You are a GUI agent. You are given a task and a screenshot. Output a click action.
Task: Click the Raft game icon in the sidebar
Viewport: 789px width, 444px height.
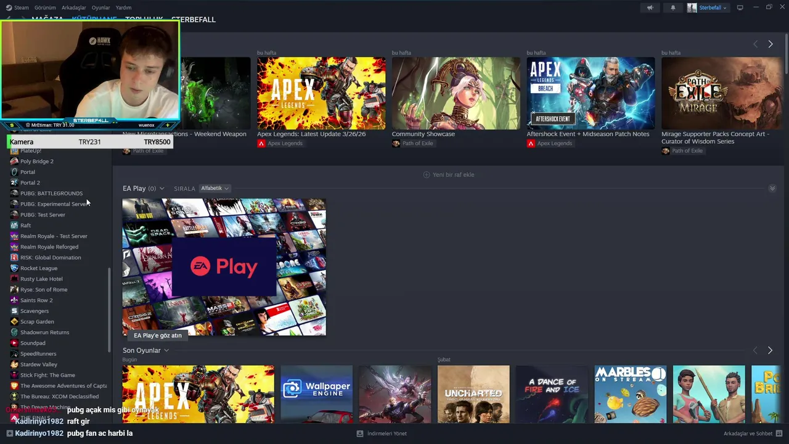(x=14, y=225)
